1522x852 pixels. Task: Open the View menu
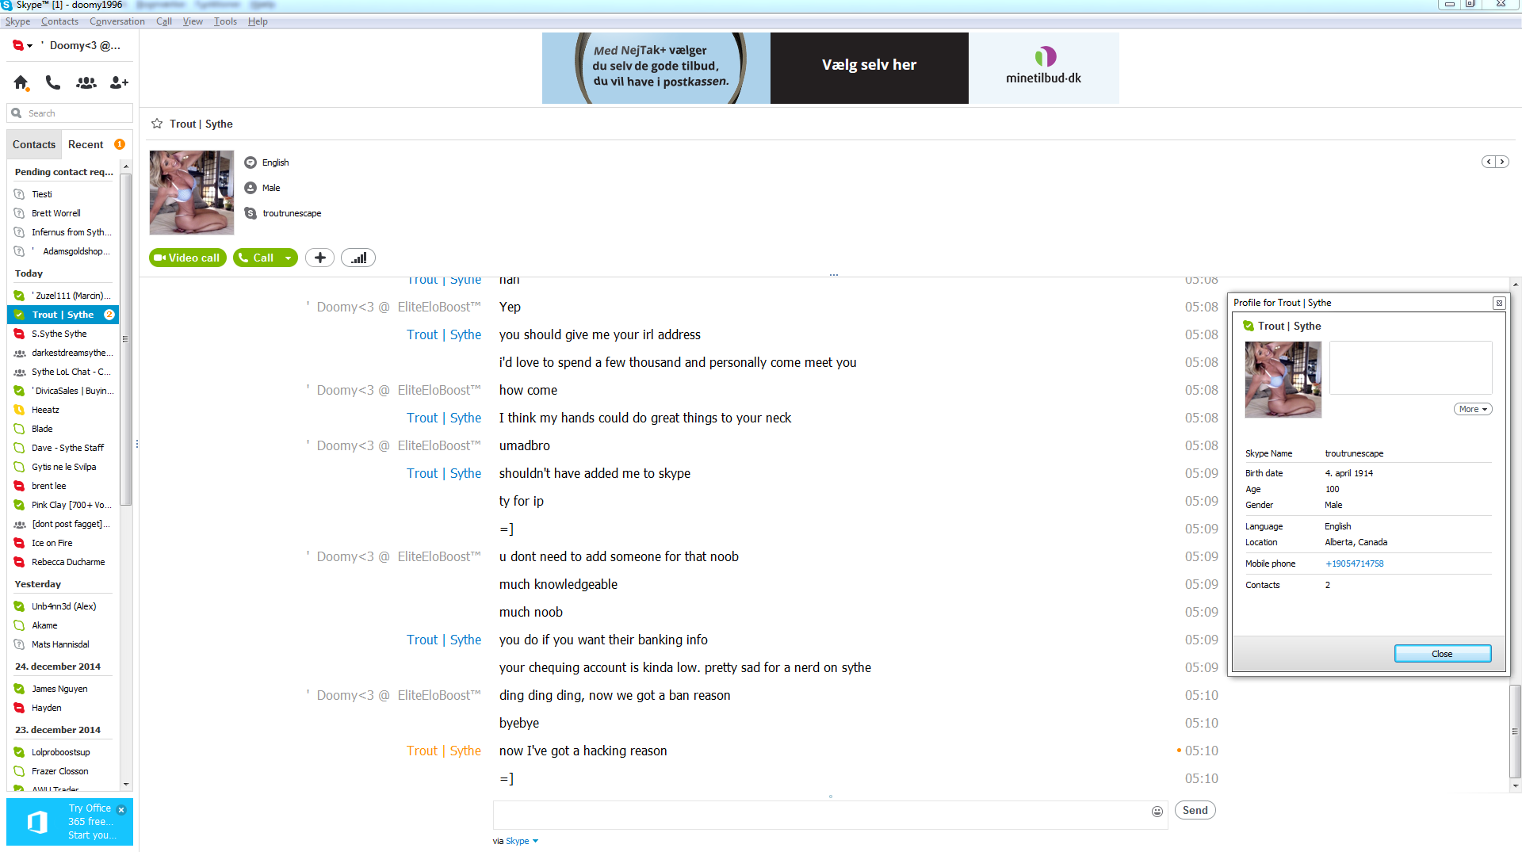[193, 21]
